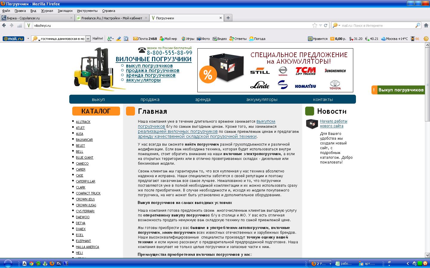430x268 pixels.
Task: Switch to the Freelance.Ru tab
Action: point(112,18)
